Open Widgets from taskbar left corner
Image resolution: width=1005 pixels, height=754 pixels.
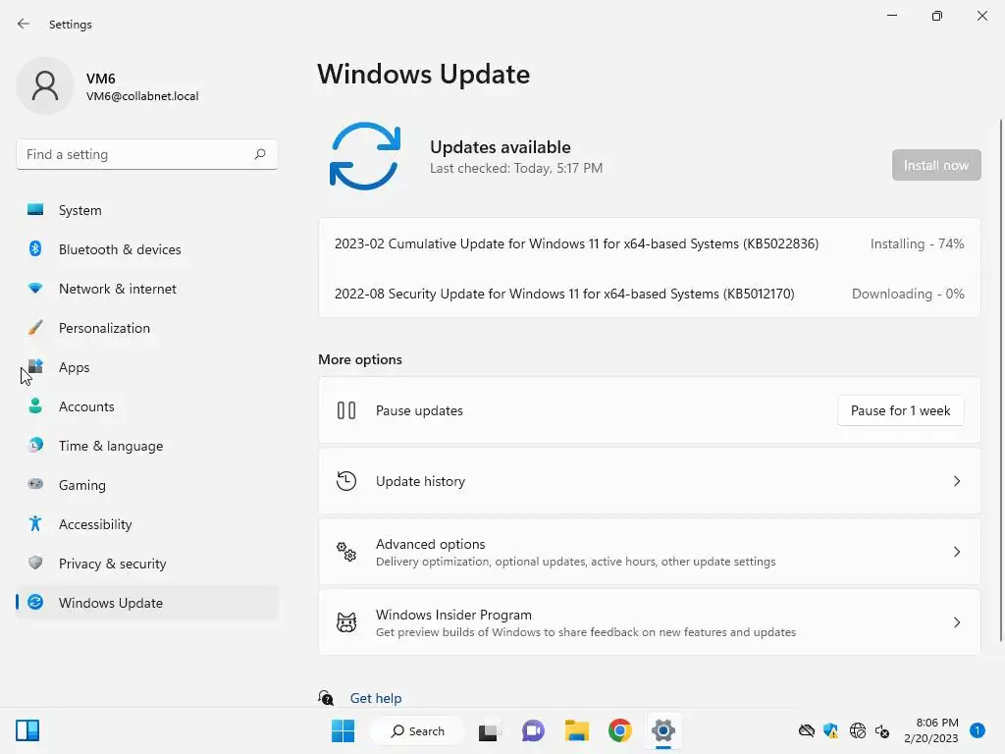click(x=27, y=730)
